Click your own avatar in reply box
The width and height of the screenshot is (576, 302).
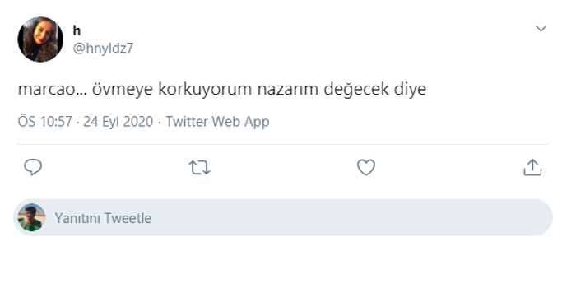point(31,217)
